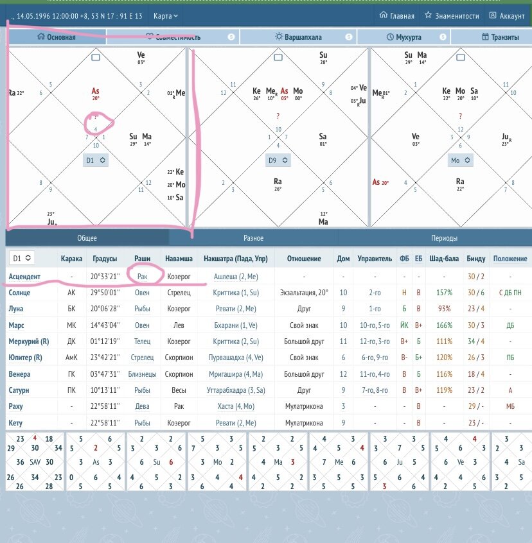The width and height of the screenshot is (532, 543).
Task: Click the Асцендент row label
Action: [x=24, y=277]
